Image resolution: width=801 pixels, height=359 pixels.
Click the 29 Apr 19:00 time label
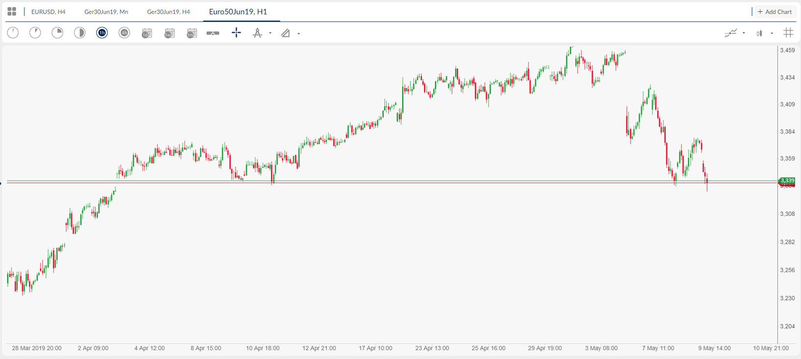pyautogui.click(x=545, y=348)
